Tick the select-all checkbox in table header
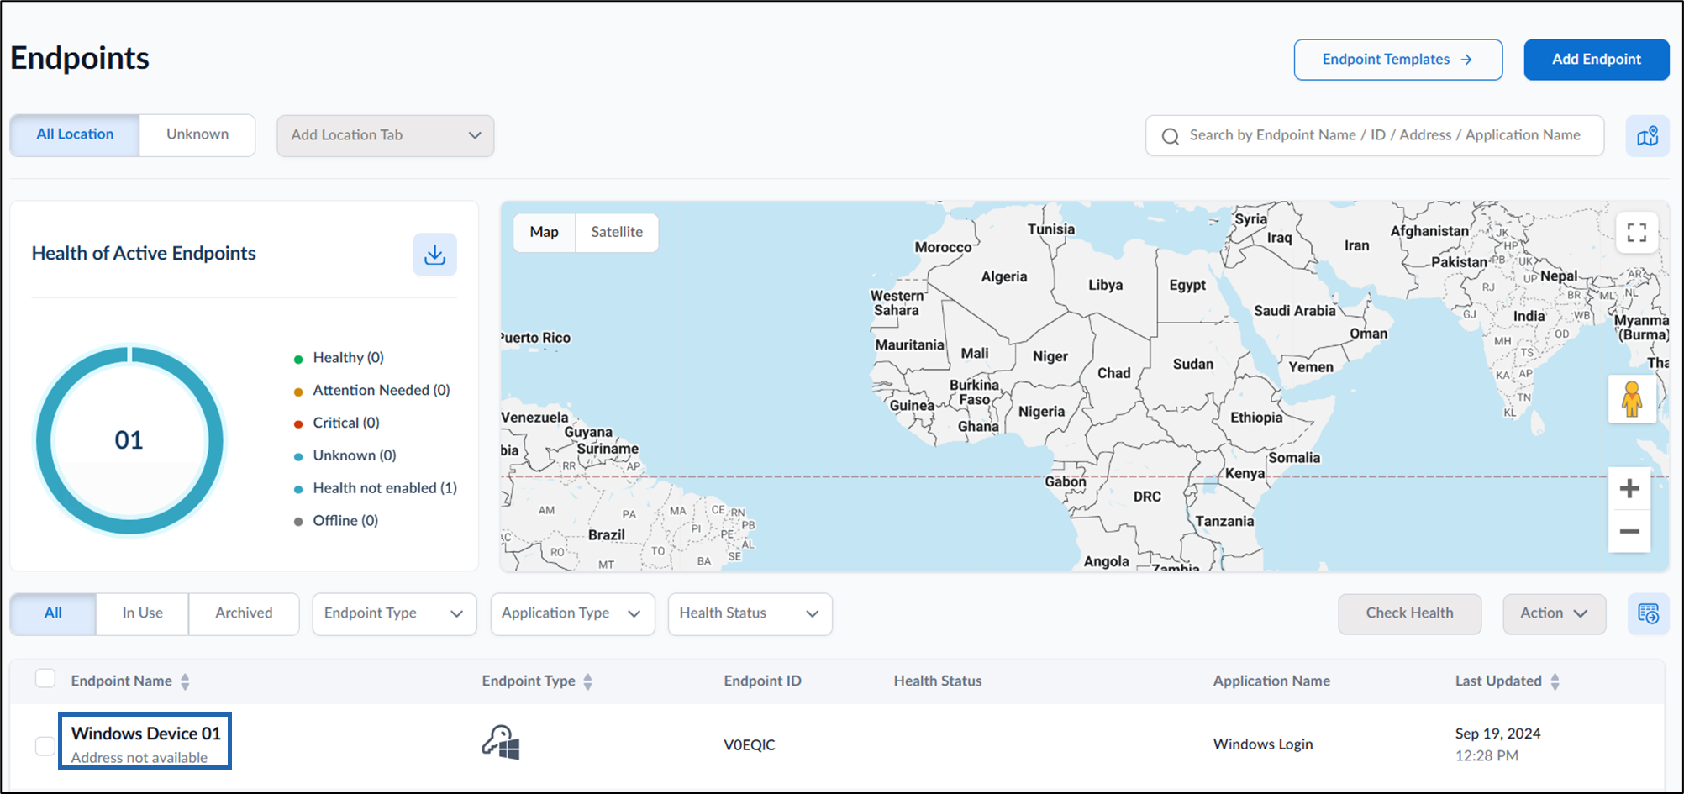This screenshot has width=1684, height=794. (x=45, y=679)
